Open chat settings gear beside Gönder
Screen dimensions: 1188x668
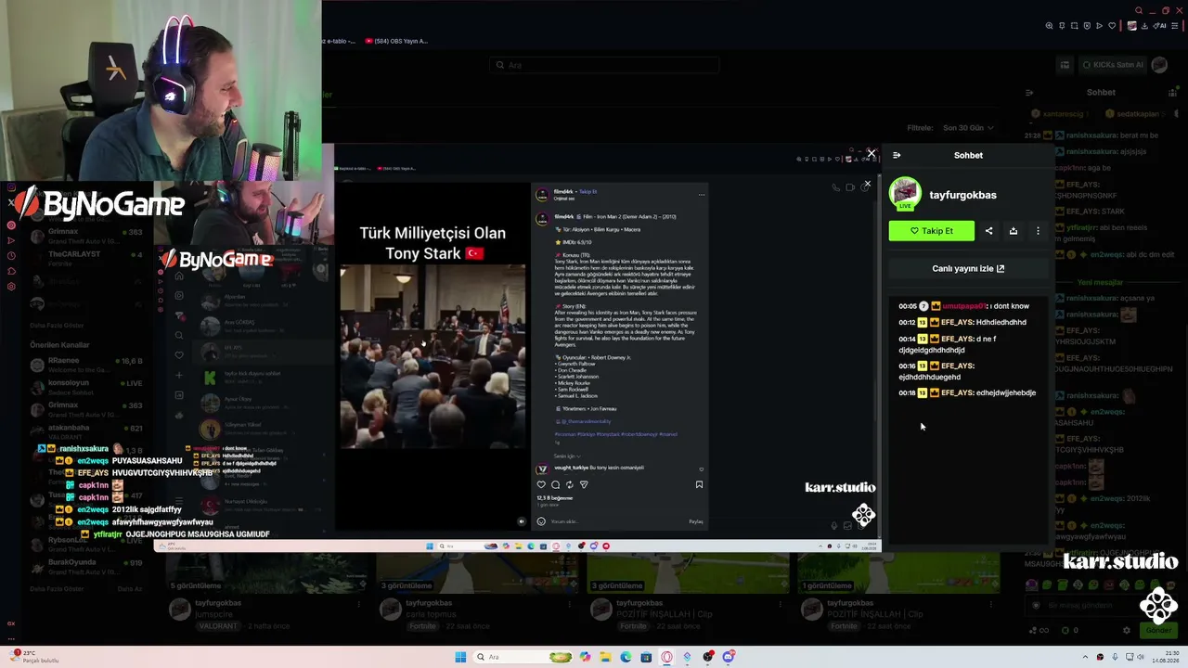tap(1127, 630)
